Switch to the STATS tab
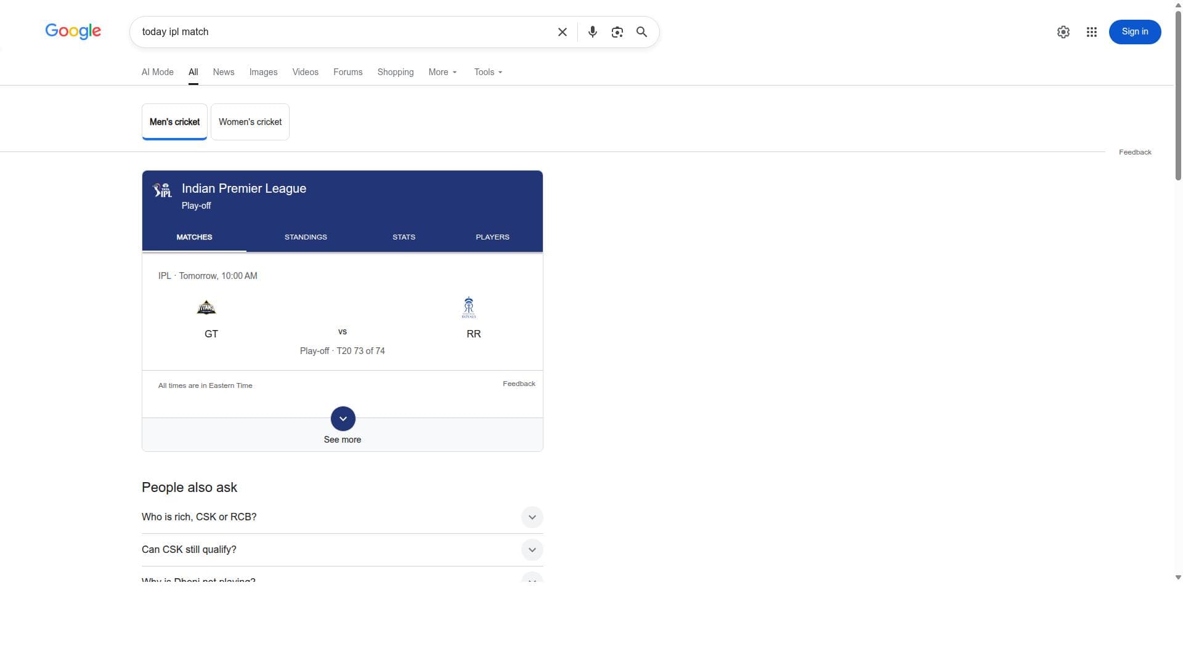This screenshot has width=1183, height=665. point(404,237)
